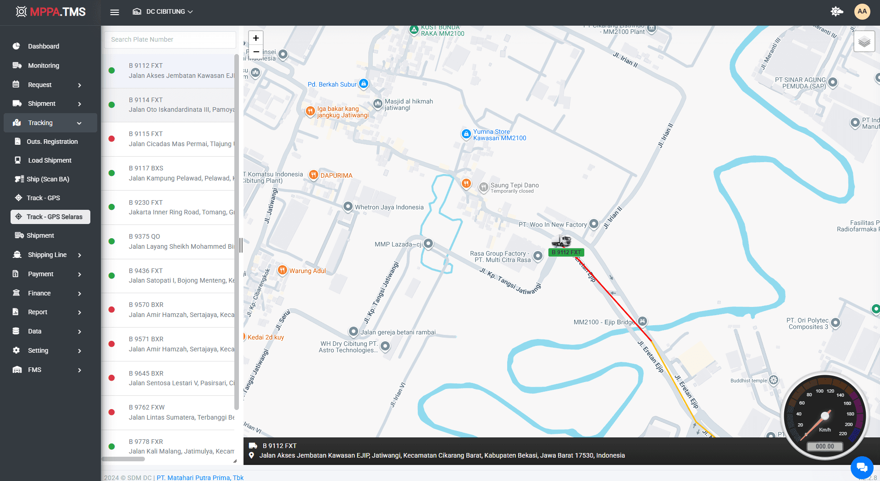This screenshot has height=481, width=880.
Task: Open the DC CIBITUNG warehouse dropdown
Action: point(163,12)
